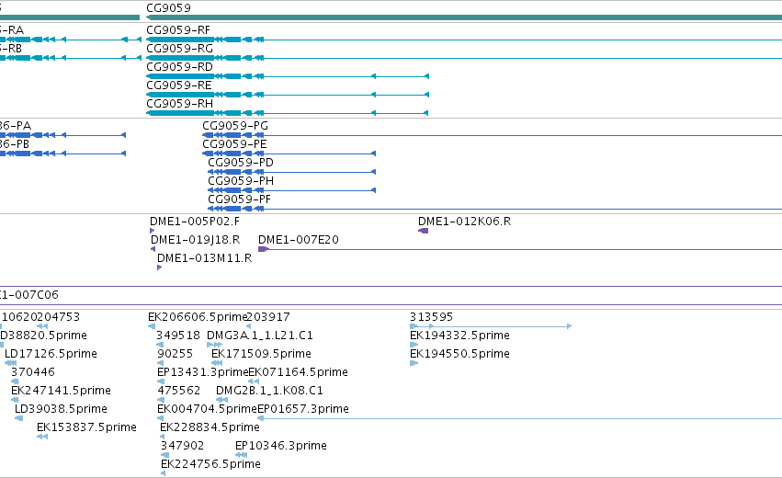Click the CG9059-RG transcript label
Screen dimensions: 782x478
[179, 49]
